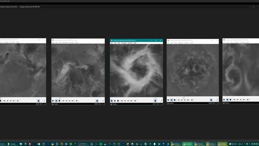The width and height of the screenshot is (259, 146).
Task: Open Help menu in the active teal-titled player
Action: coord(135,43)
